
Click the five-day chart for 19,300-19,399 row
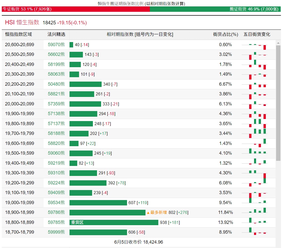pyautogui.click(x=257, y=173)
